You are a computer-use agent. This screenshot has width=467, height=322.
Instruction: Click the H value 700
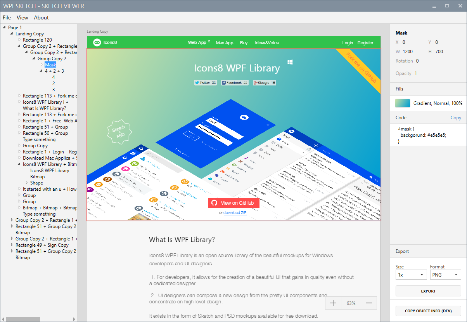(x=439, y=52)
